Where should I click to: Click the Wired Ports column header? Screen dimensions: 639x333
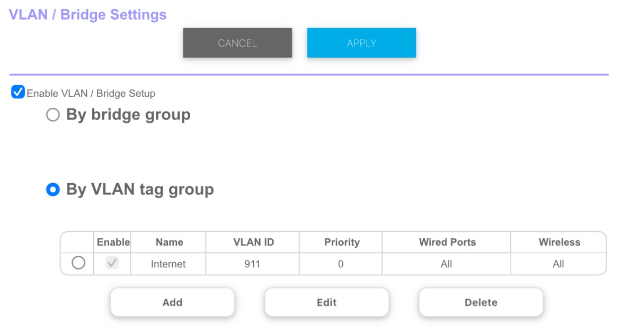click(x=447, y=242)
